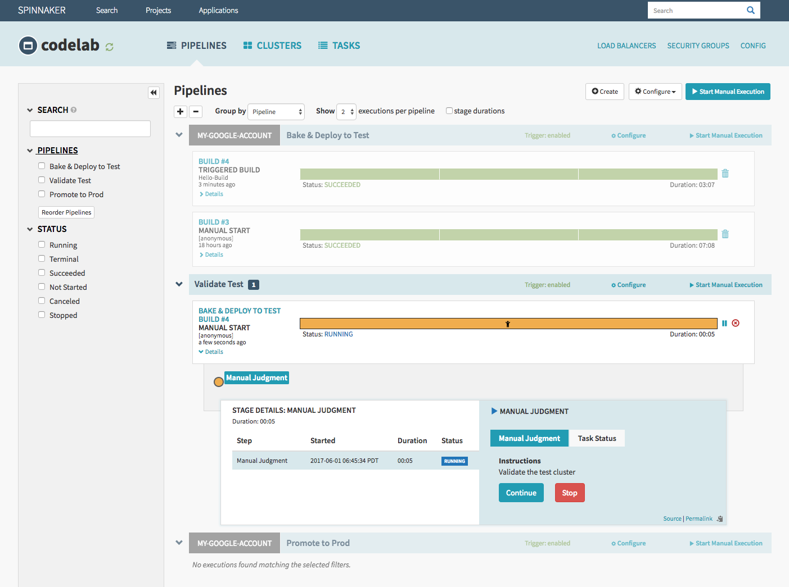Click the orange running progress bar
The height and width of the screenshot is (587, 789).
pyautogui.click(x=508, y=324)
